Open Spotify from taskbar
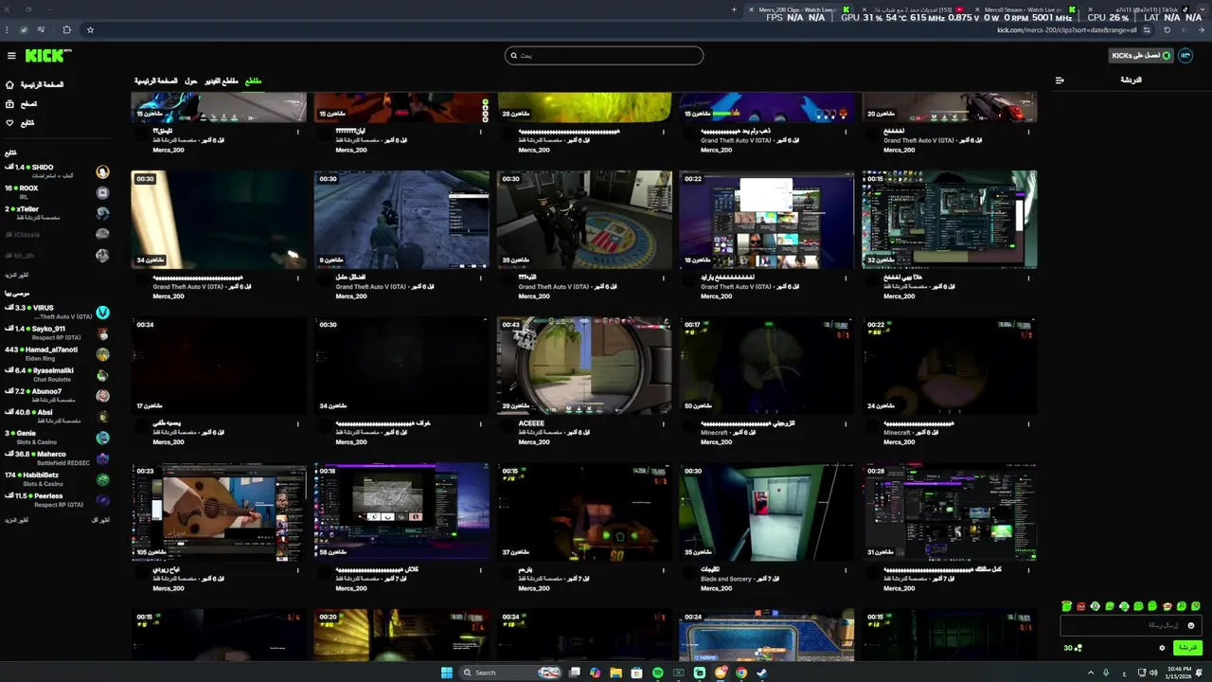The width and height of the screenshot is (1212, 682). (x=658, y=673)
